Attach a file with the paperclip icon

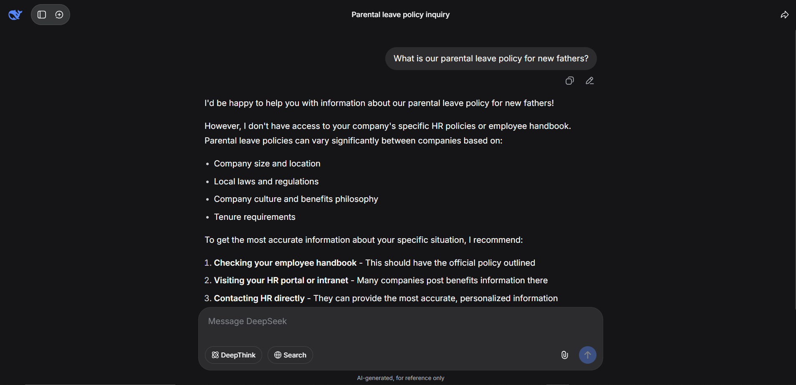point(564,355)
